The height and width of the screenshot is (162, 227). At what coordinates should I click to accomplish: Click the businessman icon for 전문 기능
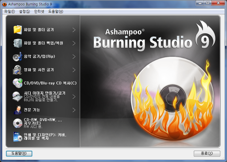click(17, 110)
